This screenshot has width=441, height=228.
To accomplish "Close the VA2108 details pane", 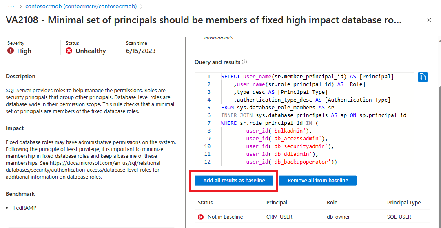I will click(429, 20).
